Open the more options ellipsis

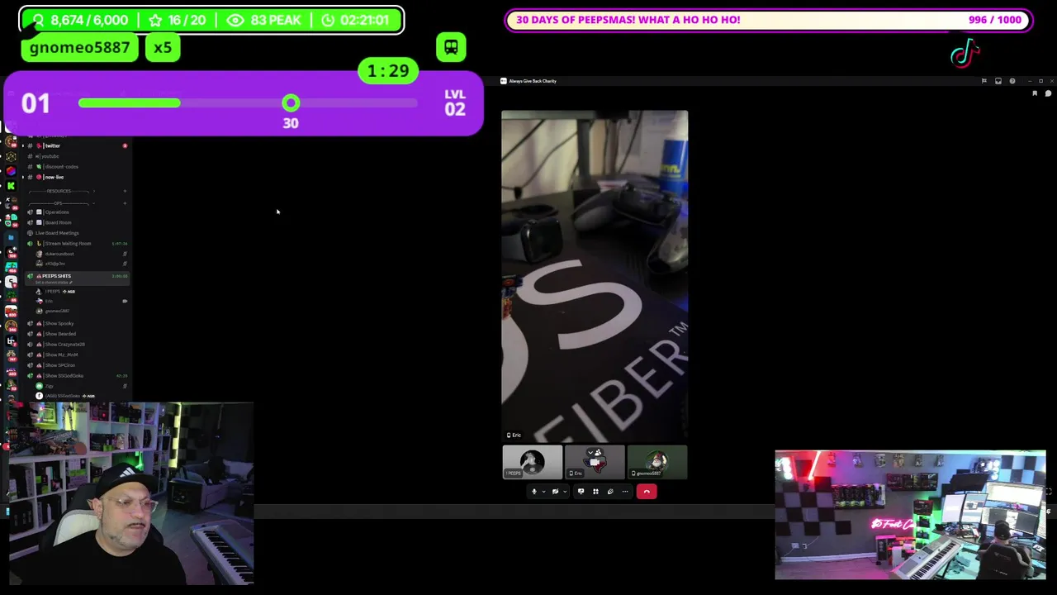click(x=625, y=492)
